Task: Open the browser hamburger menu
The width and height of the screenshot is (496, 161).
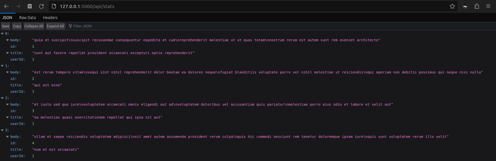Action: (488, 6)
